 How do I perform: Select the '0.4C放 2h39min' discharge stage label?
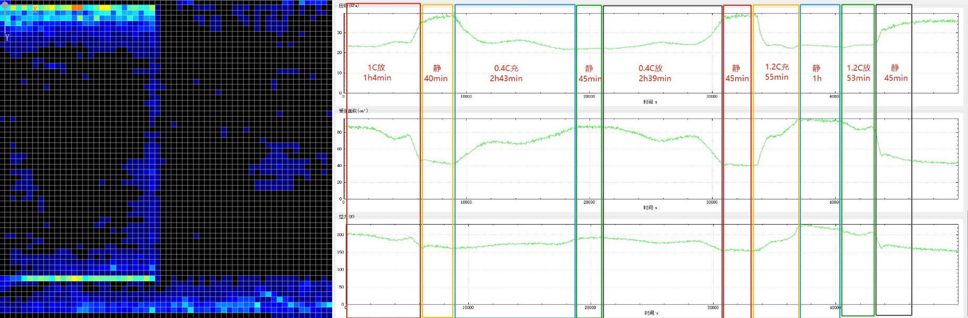click(x=654, y=73)
